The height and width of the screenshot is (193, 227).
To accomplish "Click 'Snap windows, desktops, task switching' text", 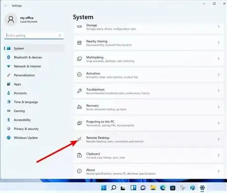I will pyautogui.click(x=110, y=61).
